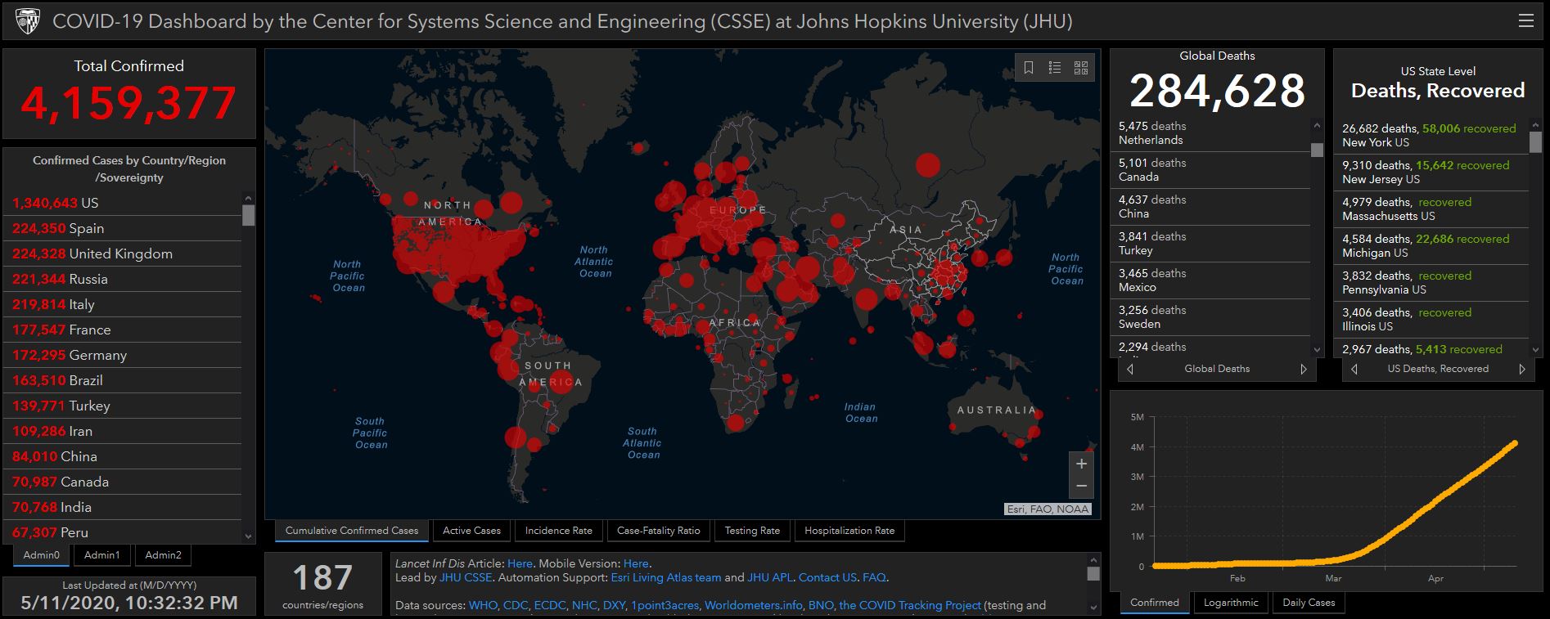Select Iran in the country list
The height and width of the screenshot is (619, 1550).
click(123, 431)
